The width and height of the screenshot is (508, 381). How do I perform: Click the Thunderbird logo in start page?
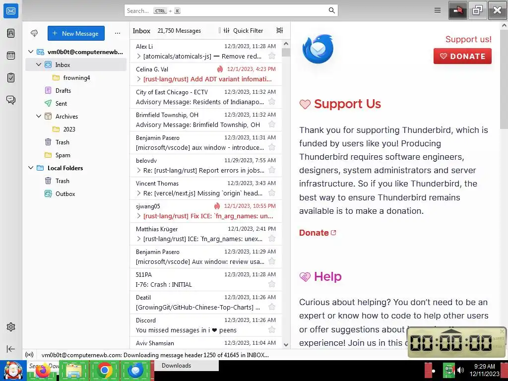pos(318,49)
